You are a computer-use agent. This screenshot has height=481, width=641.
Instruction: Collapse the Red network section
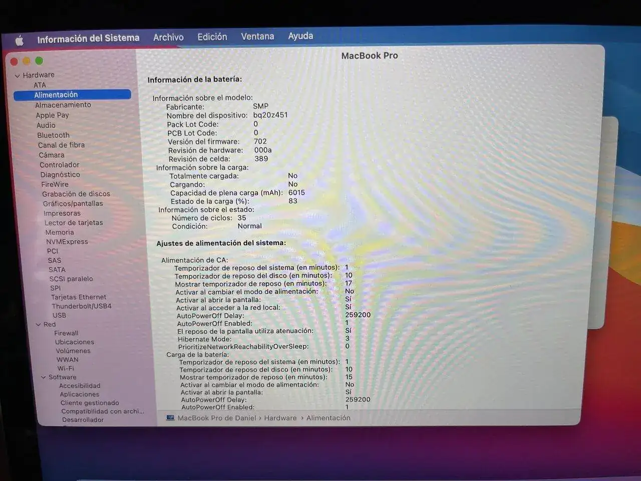(x=38, y=325)
